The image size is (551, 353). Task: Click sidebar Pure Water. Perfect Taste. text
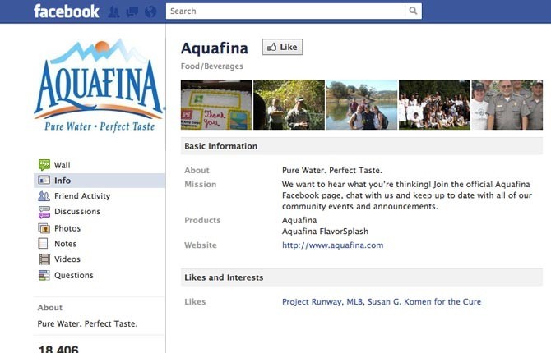point(87,323)
